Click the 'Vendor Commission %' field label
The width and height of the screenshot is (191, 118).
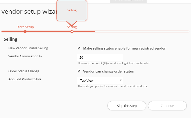point(25,56)
